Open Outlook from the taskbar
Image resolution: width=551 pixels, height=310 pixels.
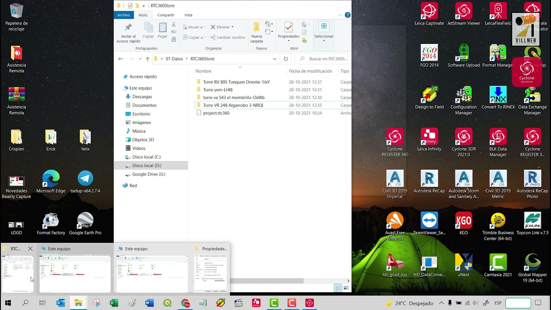[x=61, y=303]
